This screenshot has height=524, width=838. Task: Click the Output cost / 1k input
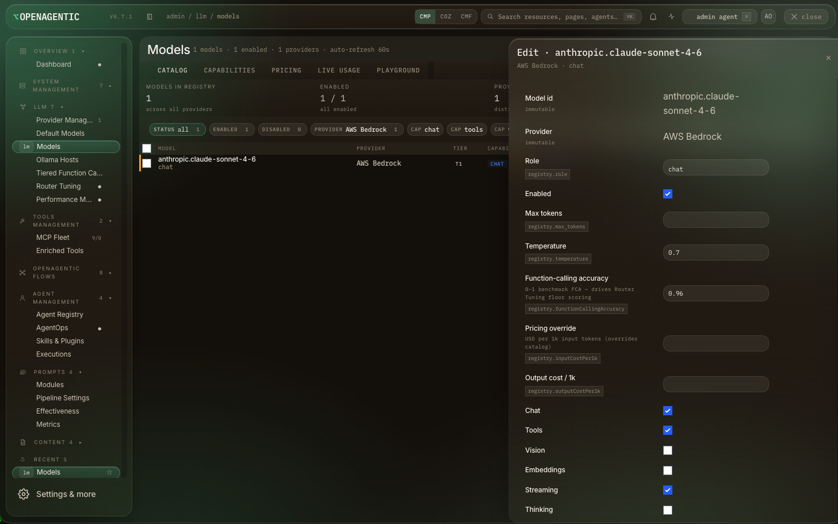tap(716, 384)
